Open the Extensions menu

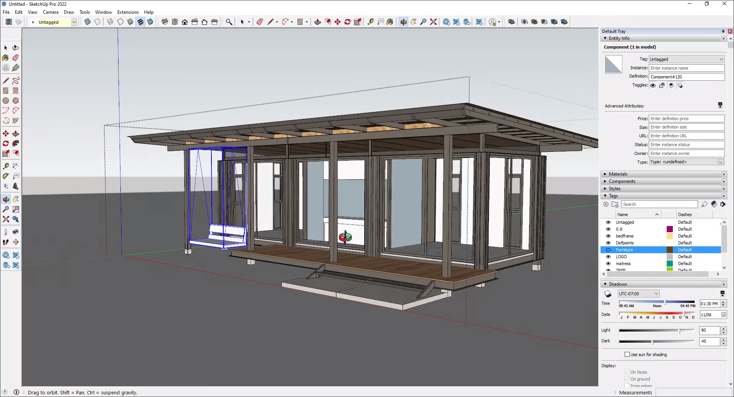[x=128, y=12]
